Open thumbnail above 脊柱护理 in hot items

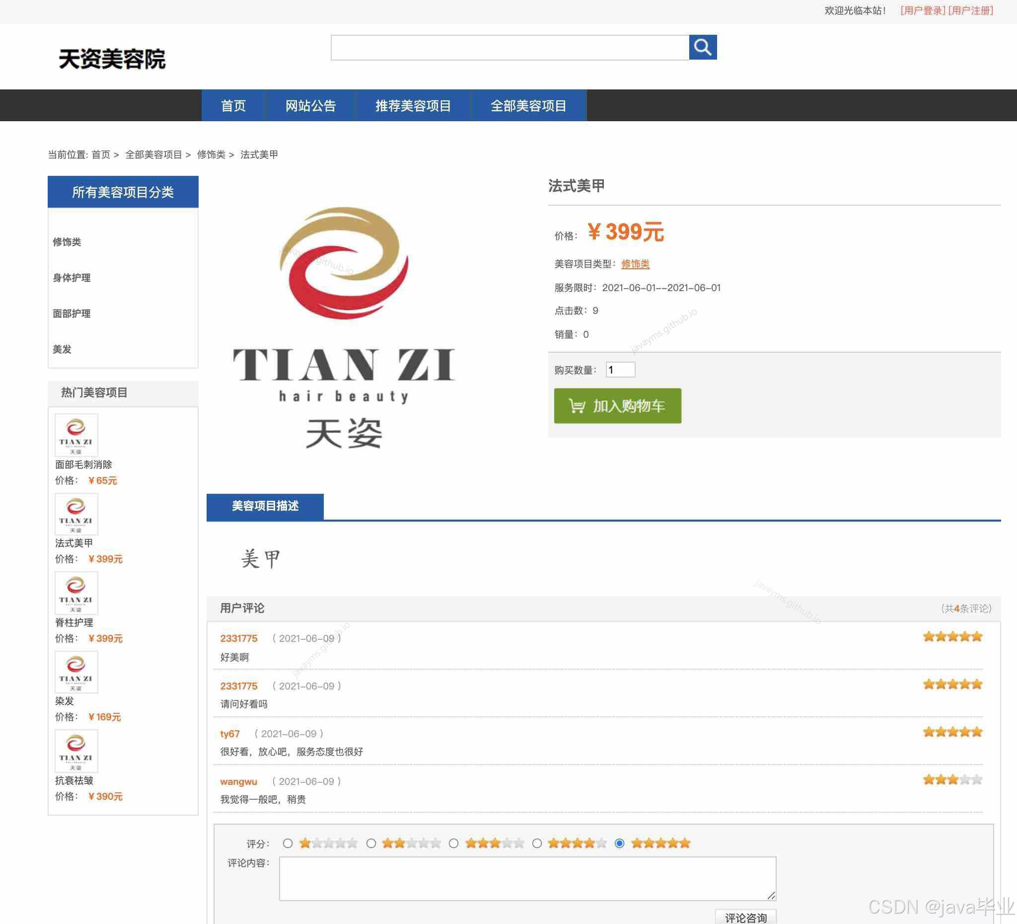76,593
